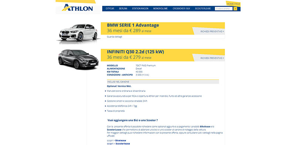Open the CITYCAR menu item
The image size is (296, 145).
coord(110,8)
